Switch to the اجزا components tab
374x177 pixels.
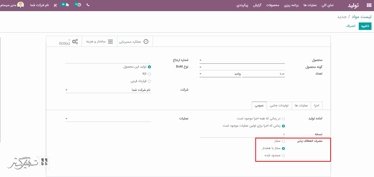tap(317, 106)
